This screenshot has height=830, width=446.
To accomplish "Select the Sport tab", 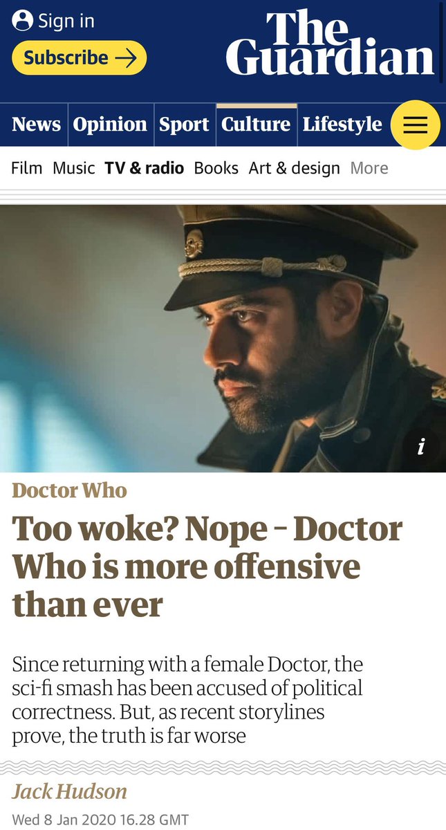I will [x=184, y=124].
